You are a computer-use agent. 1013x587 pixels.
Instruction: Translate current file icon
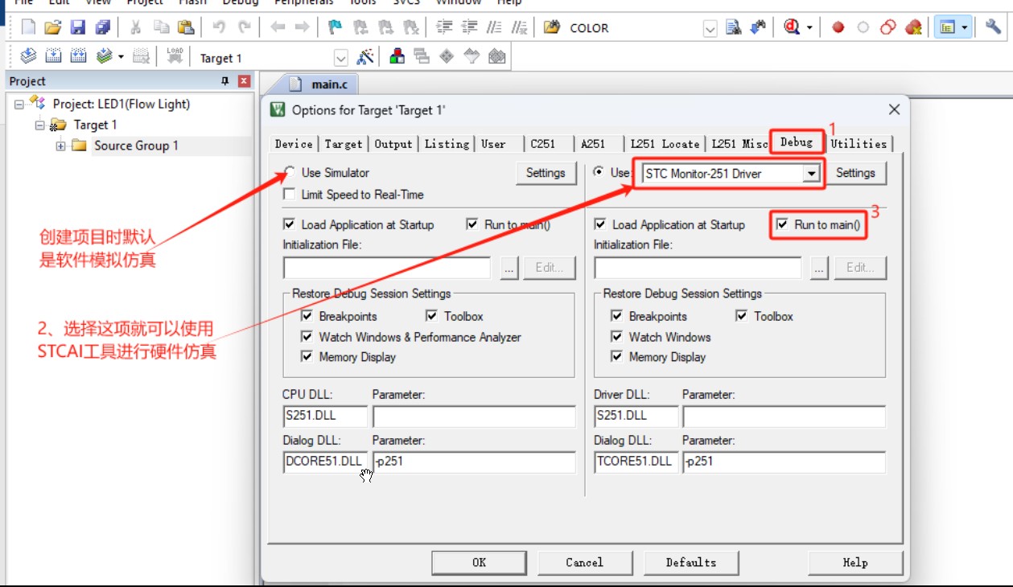coord(28,56)
